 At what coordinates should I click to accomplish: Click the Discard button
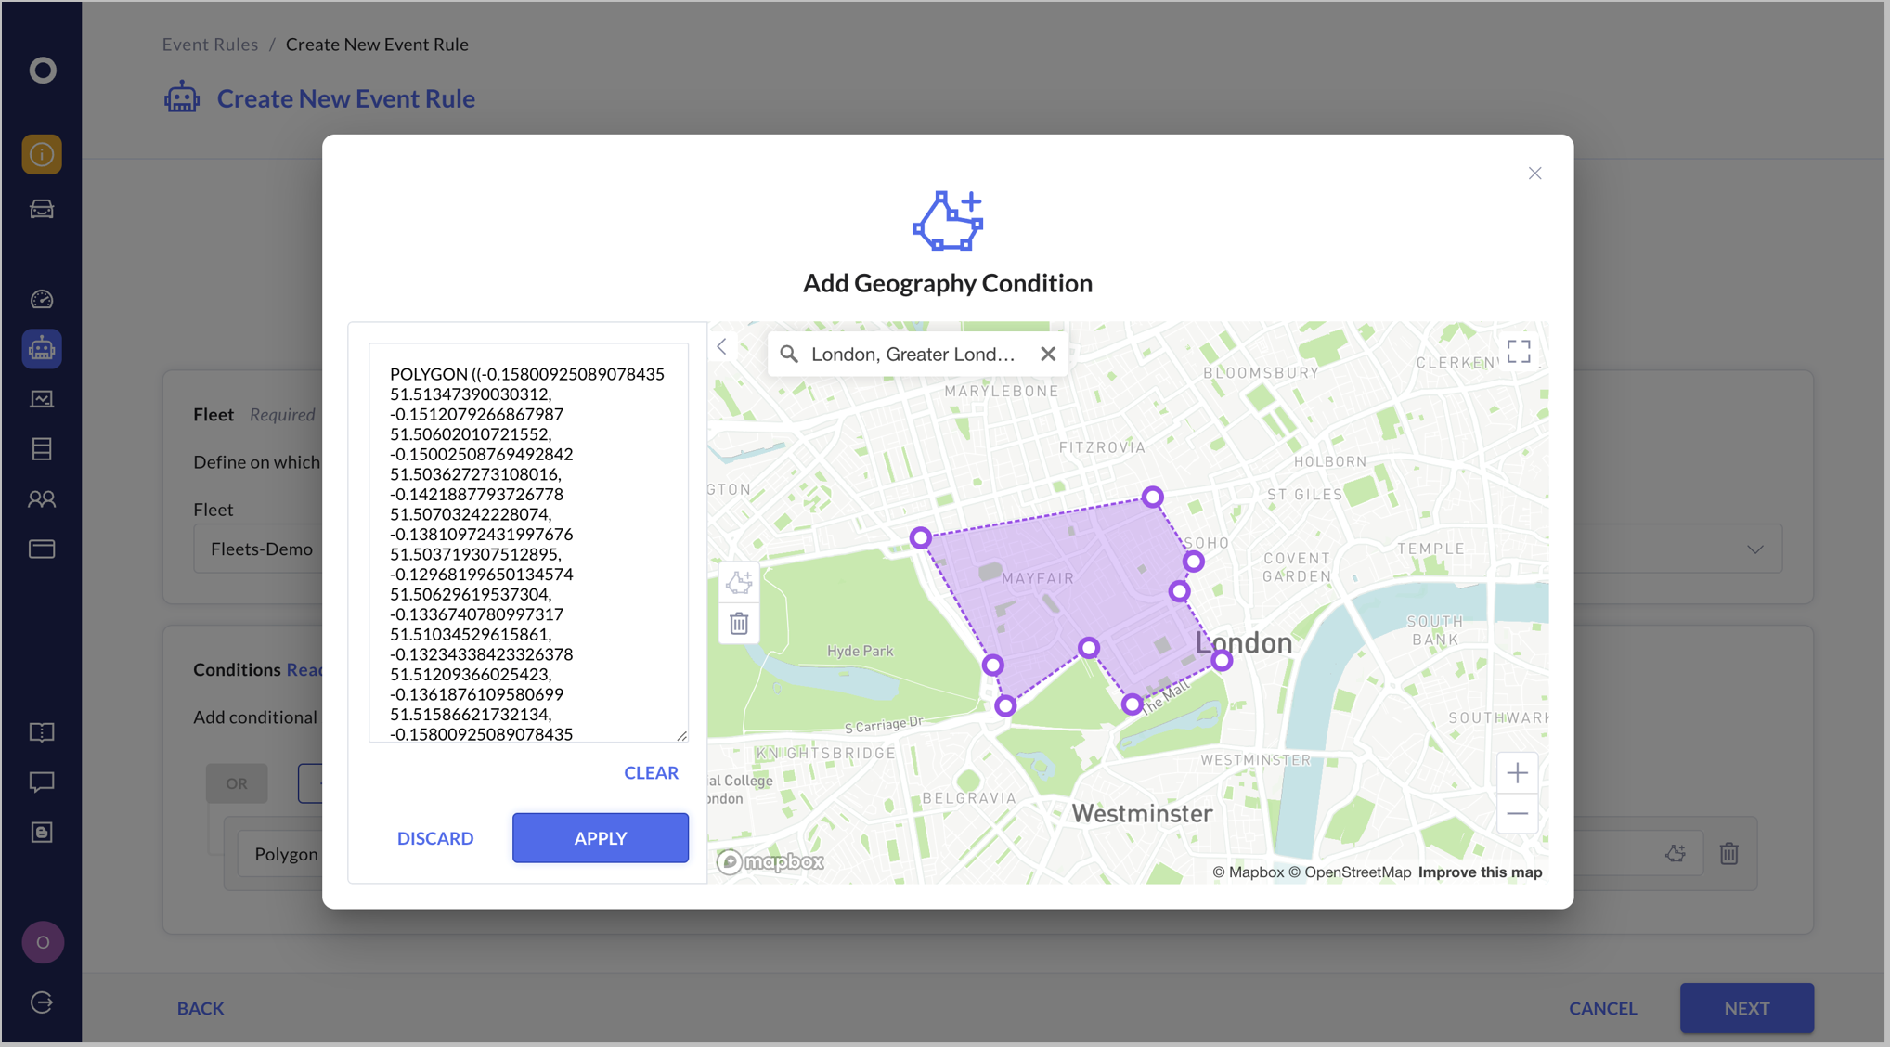(435, 838)
